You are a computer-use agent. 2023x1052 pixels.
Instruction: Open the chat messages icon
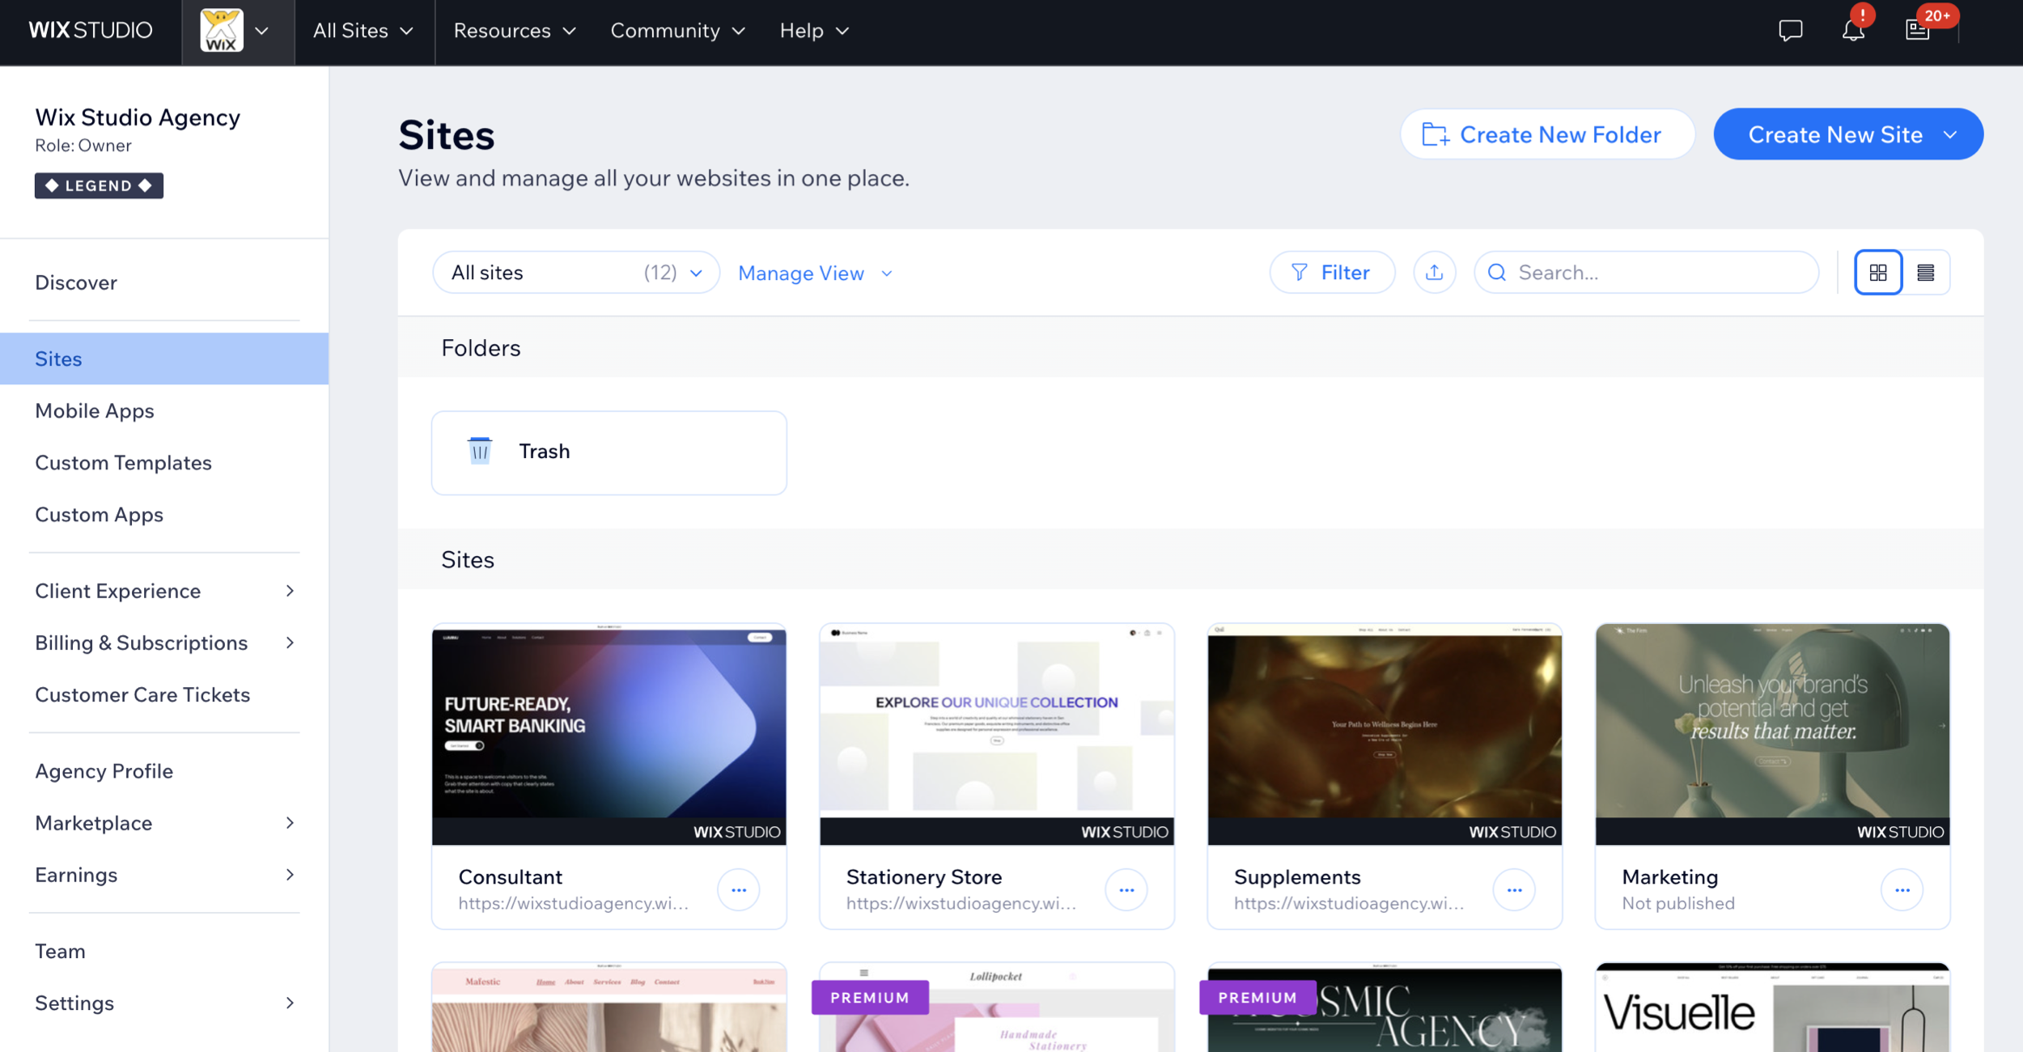pyautogui.click(x=1790, y=31)
